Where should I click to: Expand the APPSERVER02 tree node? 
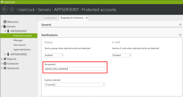pos(5,54)
